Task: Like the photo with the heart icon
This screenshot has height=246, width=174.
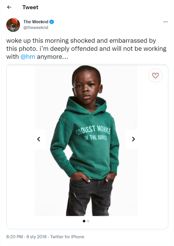Action: (155, 75)
